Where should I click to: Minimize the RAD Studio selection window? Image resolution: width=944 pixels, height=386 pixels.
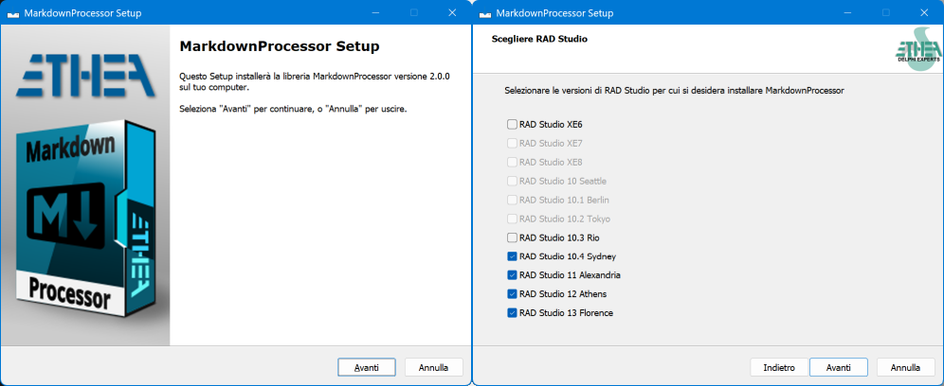(847, 12)
